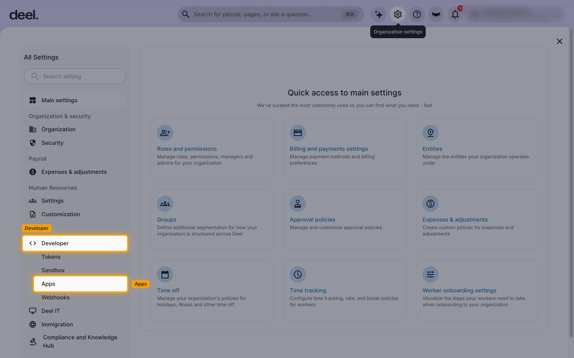This screenshot has height=358, width=574.
Task: Click the Billing credit card icon
Action: pyautogui.click(x=298, y=133)
